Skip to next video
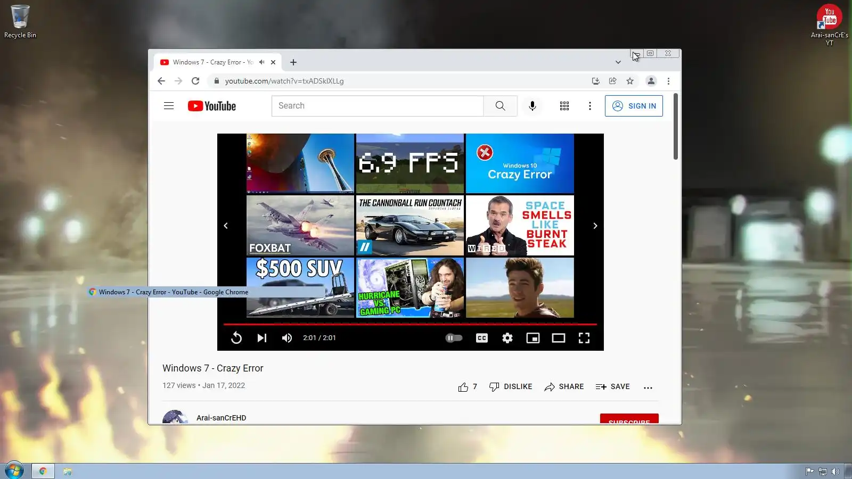 tap(262, 338)
